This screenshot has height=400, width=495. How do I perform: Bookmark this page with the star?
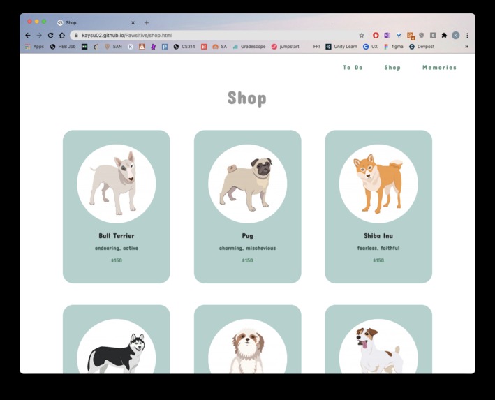coord(362,36)
